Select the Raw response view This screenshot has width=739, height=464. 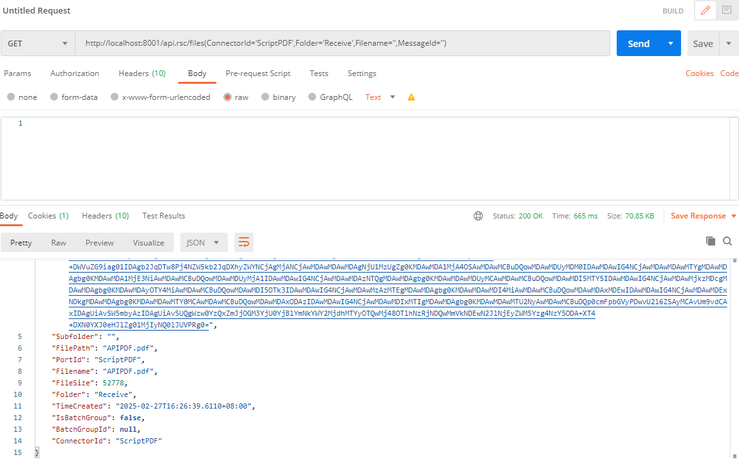[x=59, y=242]
